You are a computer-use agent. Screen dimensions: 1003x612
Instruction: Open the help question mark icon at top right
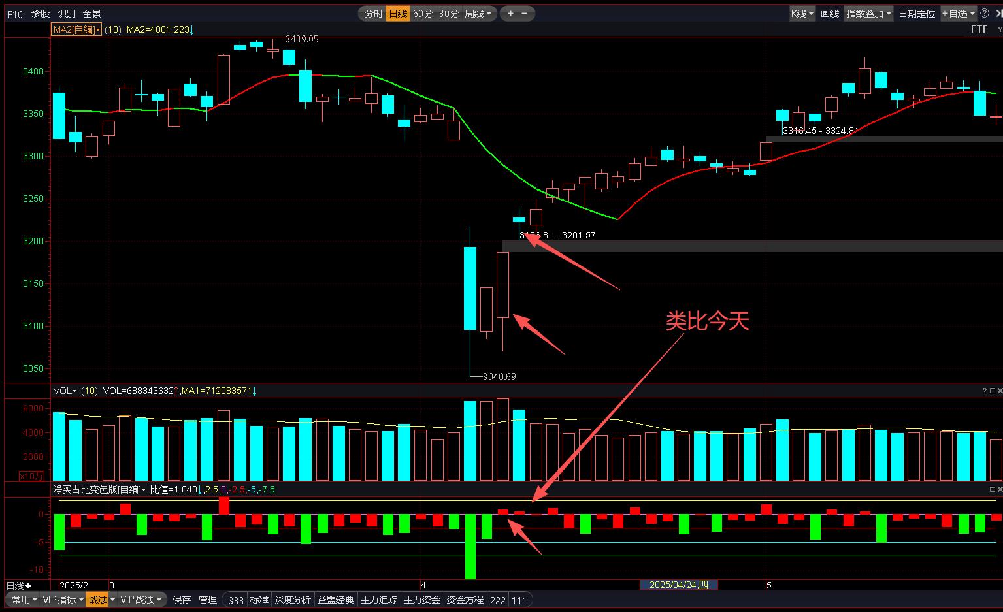984,13
